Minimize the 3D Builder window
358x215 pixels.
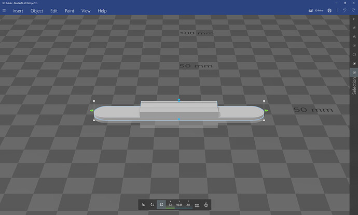(x=336, y=3)
